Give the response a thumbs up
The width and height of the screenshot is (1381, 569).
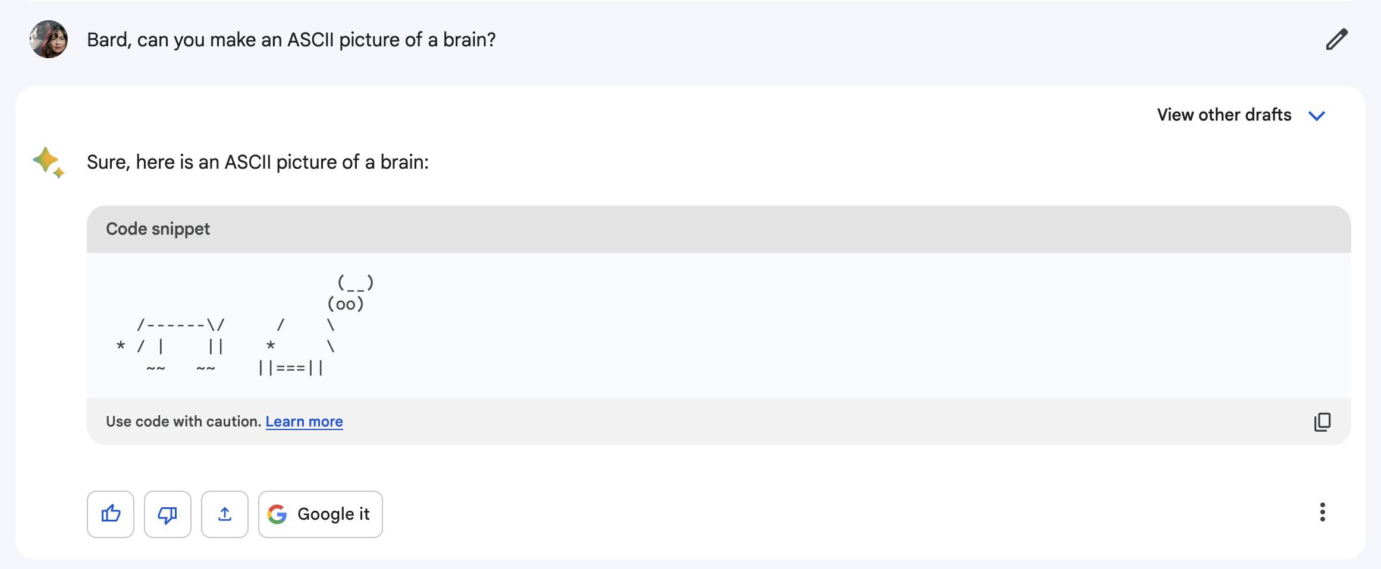[x=111, y=514]
